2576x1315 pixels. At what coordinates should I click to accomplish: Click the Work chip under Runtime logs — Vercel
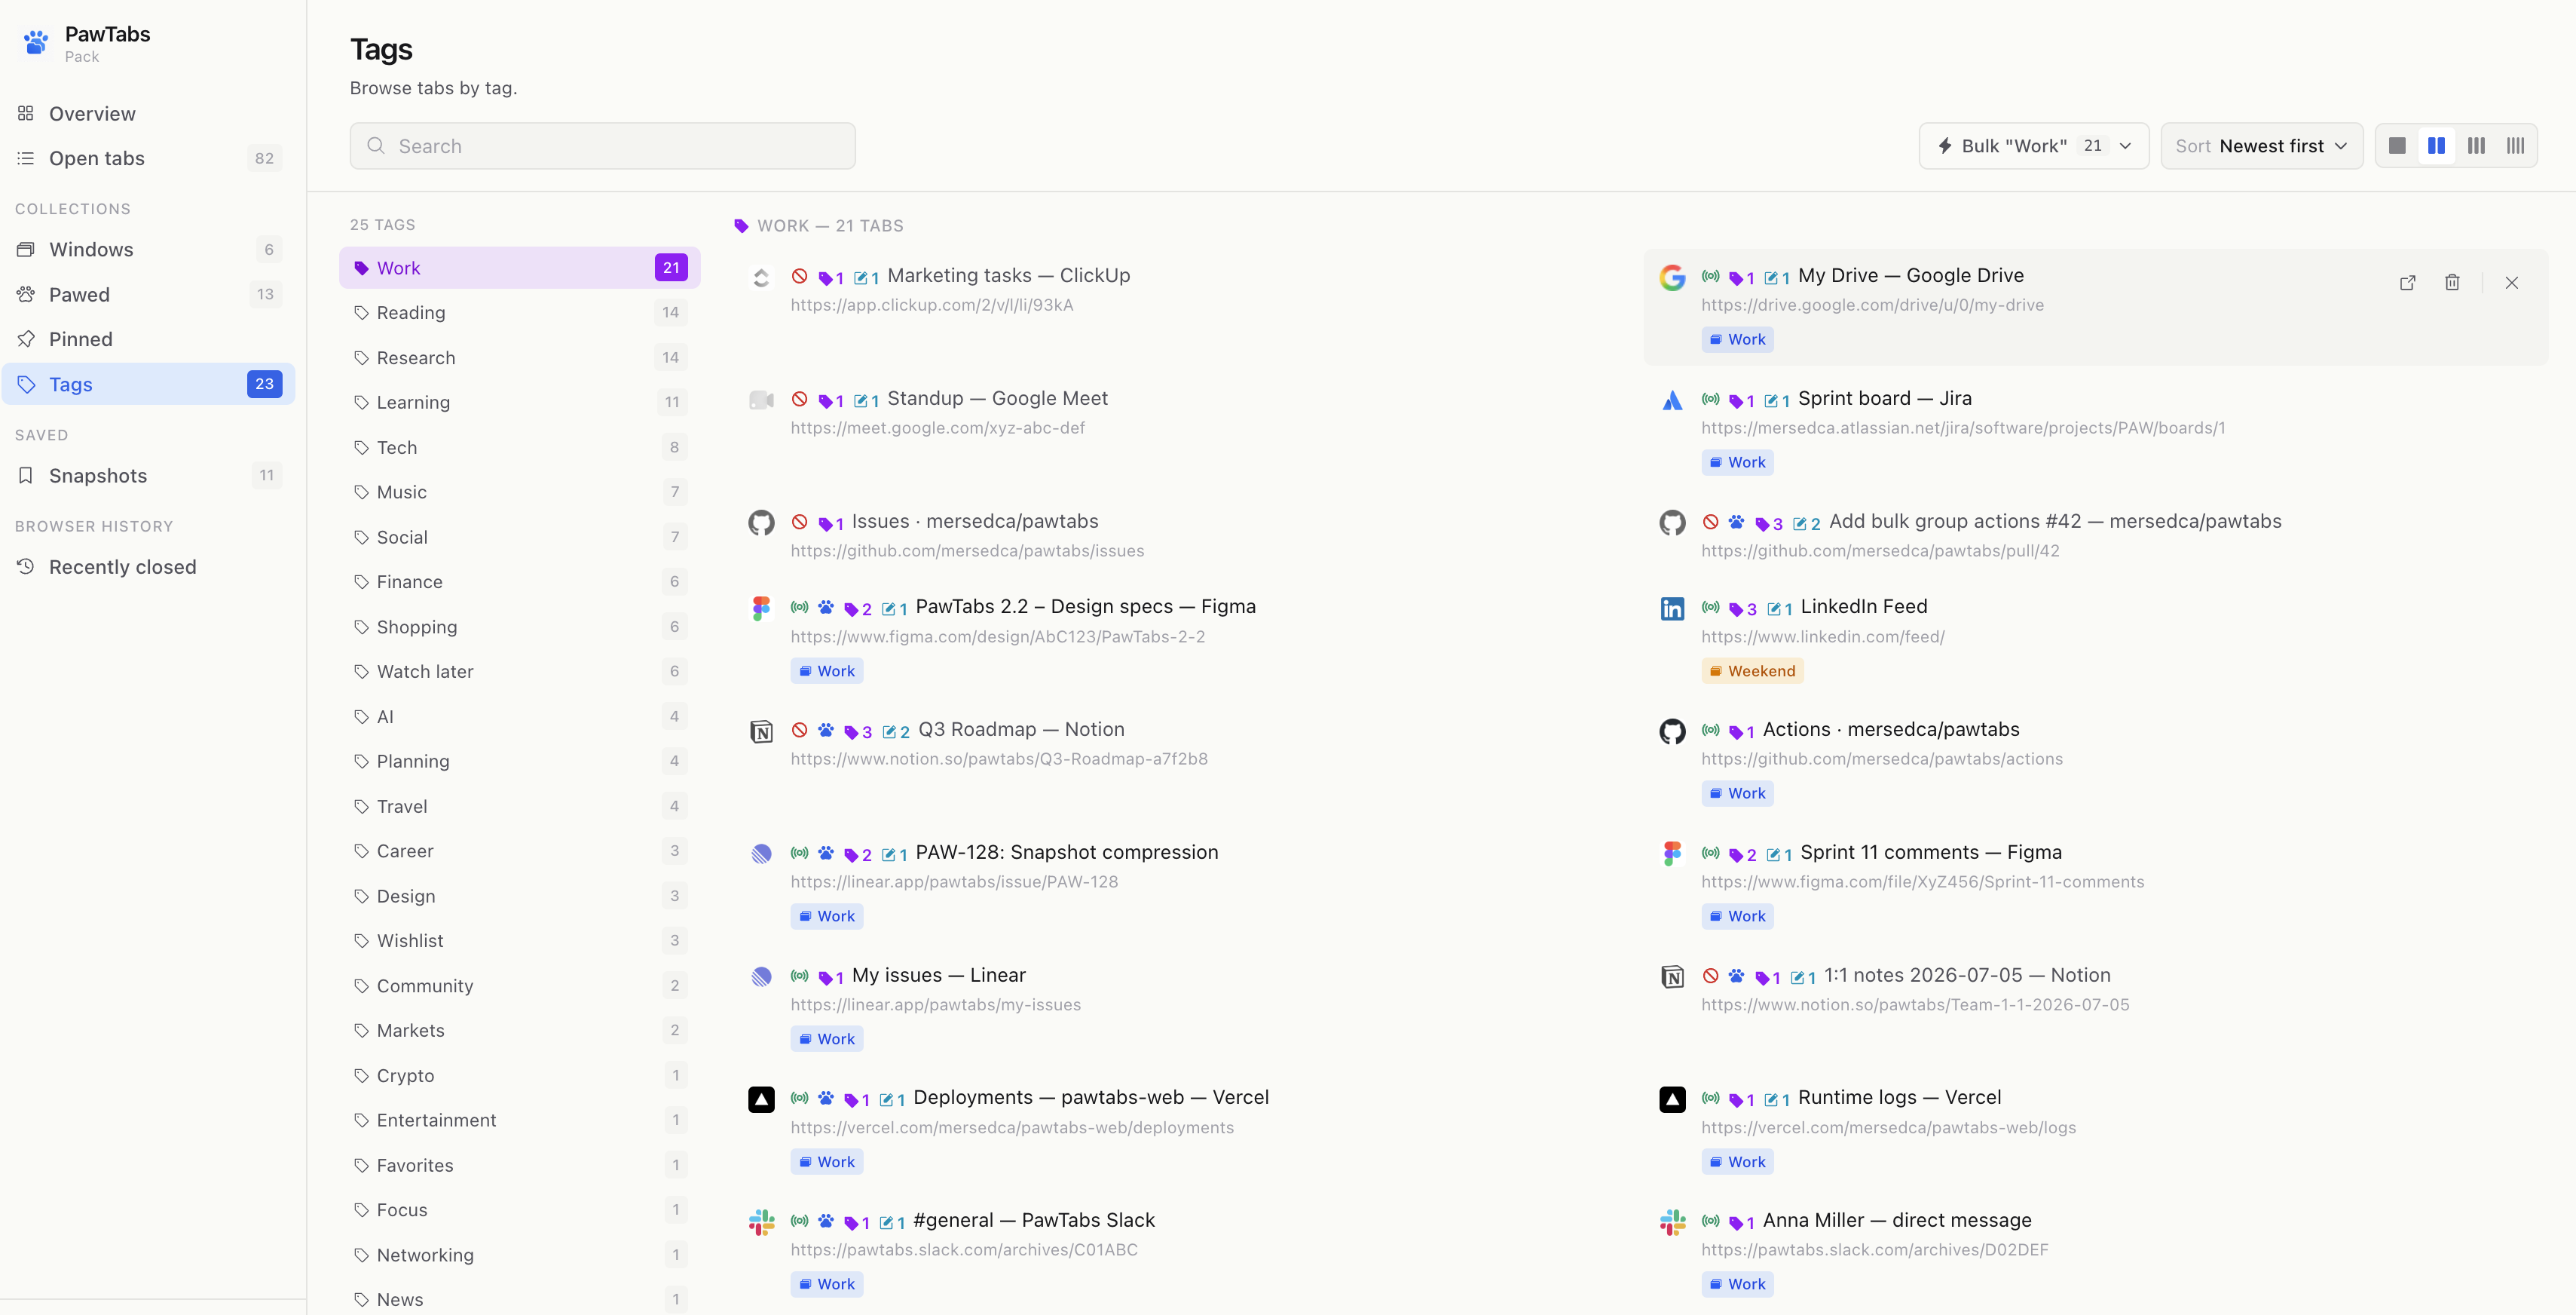click(x=1737, y=1162)
